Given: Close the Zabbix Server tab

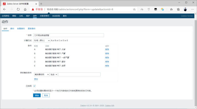Looking at the screenshot, I should click(36, 4).
